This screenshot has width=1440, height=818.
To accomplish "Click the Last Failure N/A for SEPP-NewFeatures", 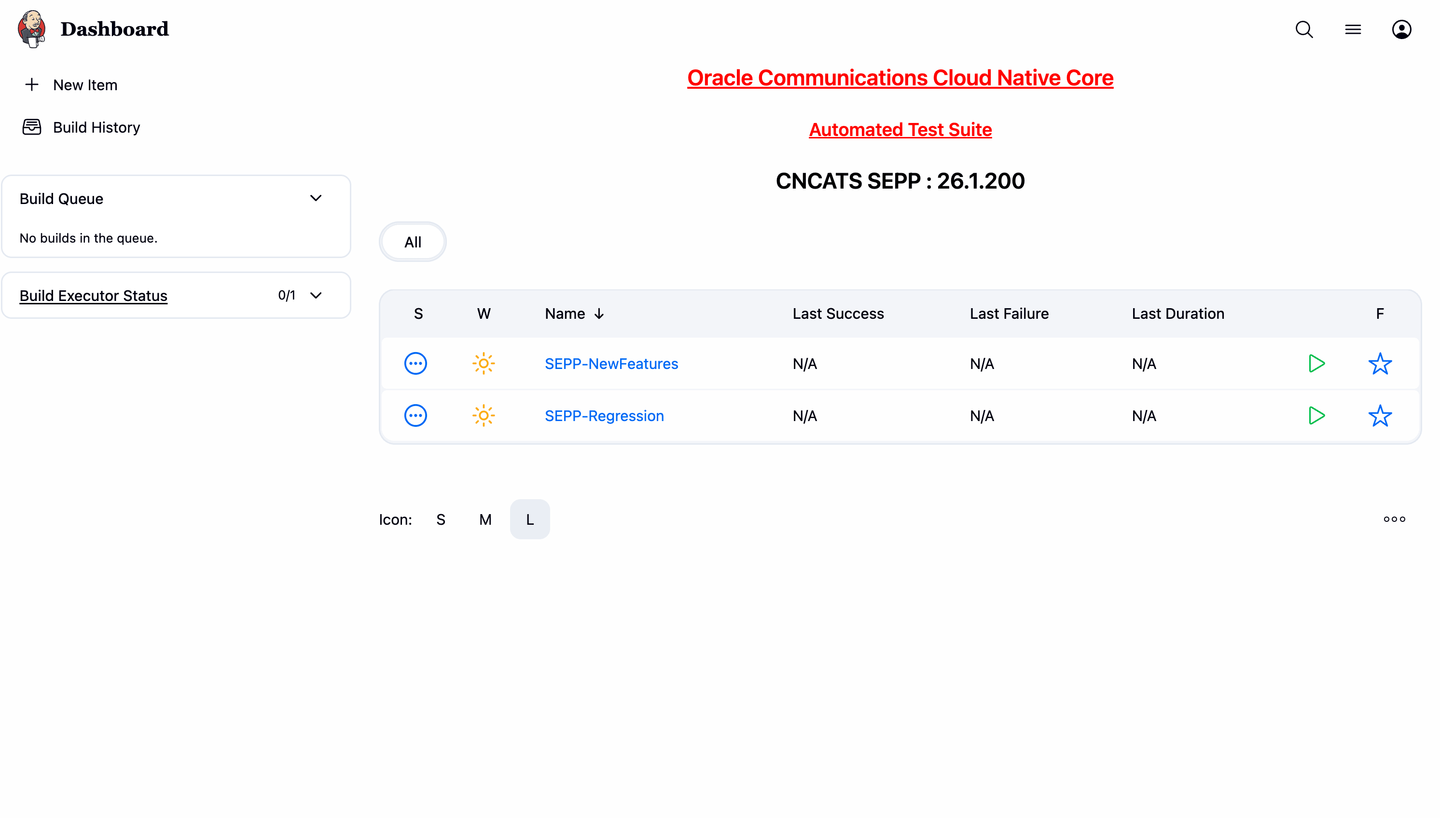I will point(982,364).
